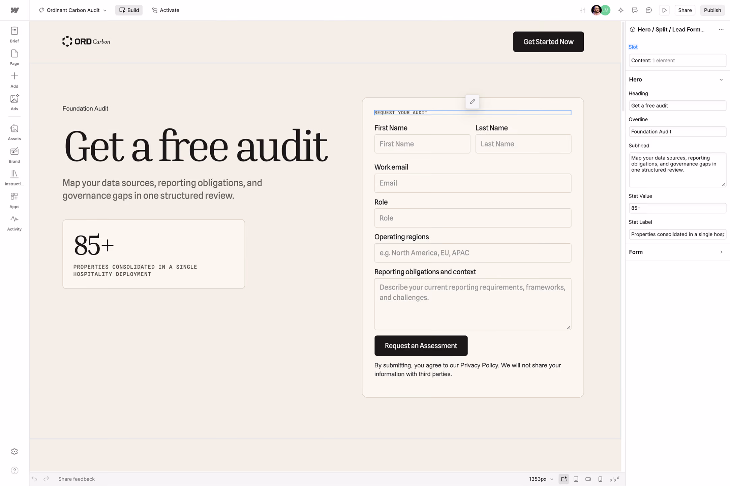Open the analyze flag-chart icon
730x486 pixels.
635,10
